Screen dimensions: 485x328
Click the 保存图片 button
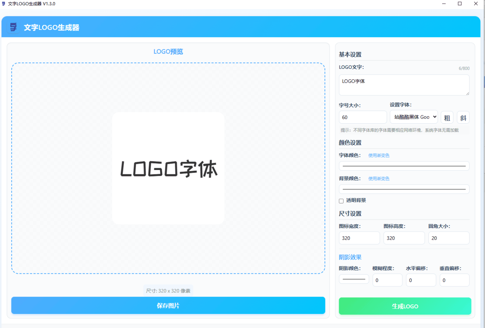pos(168,306)
